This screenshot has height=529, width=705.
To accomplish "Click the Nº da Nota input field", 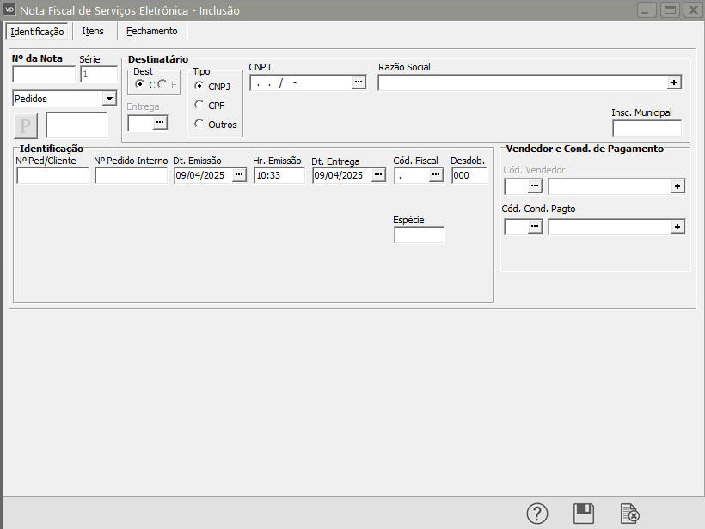I will 44,74.
